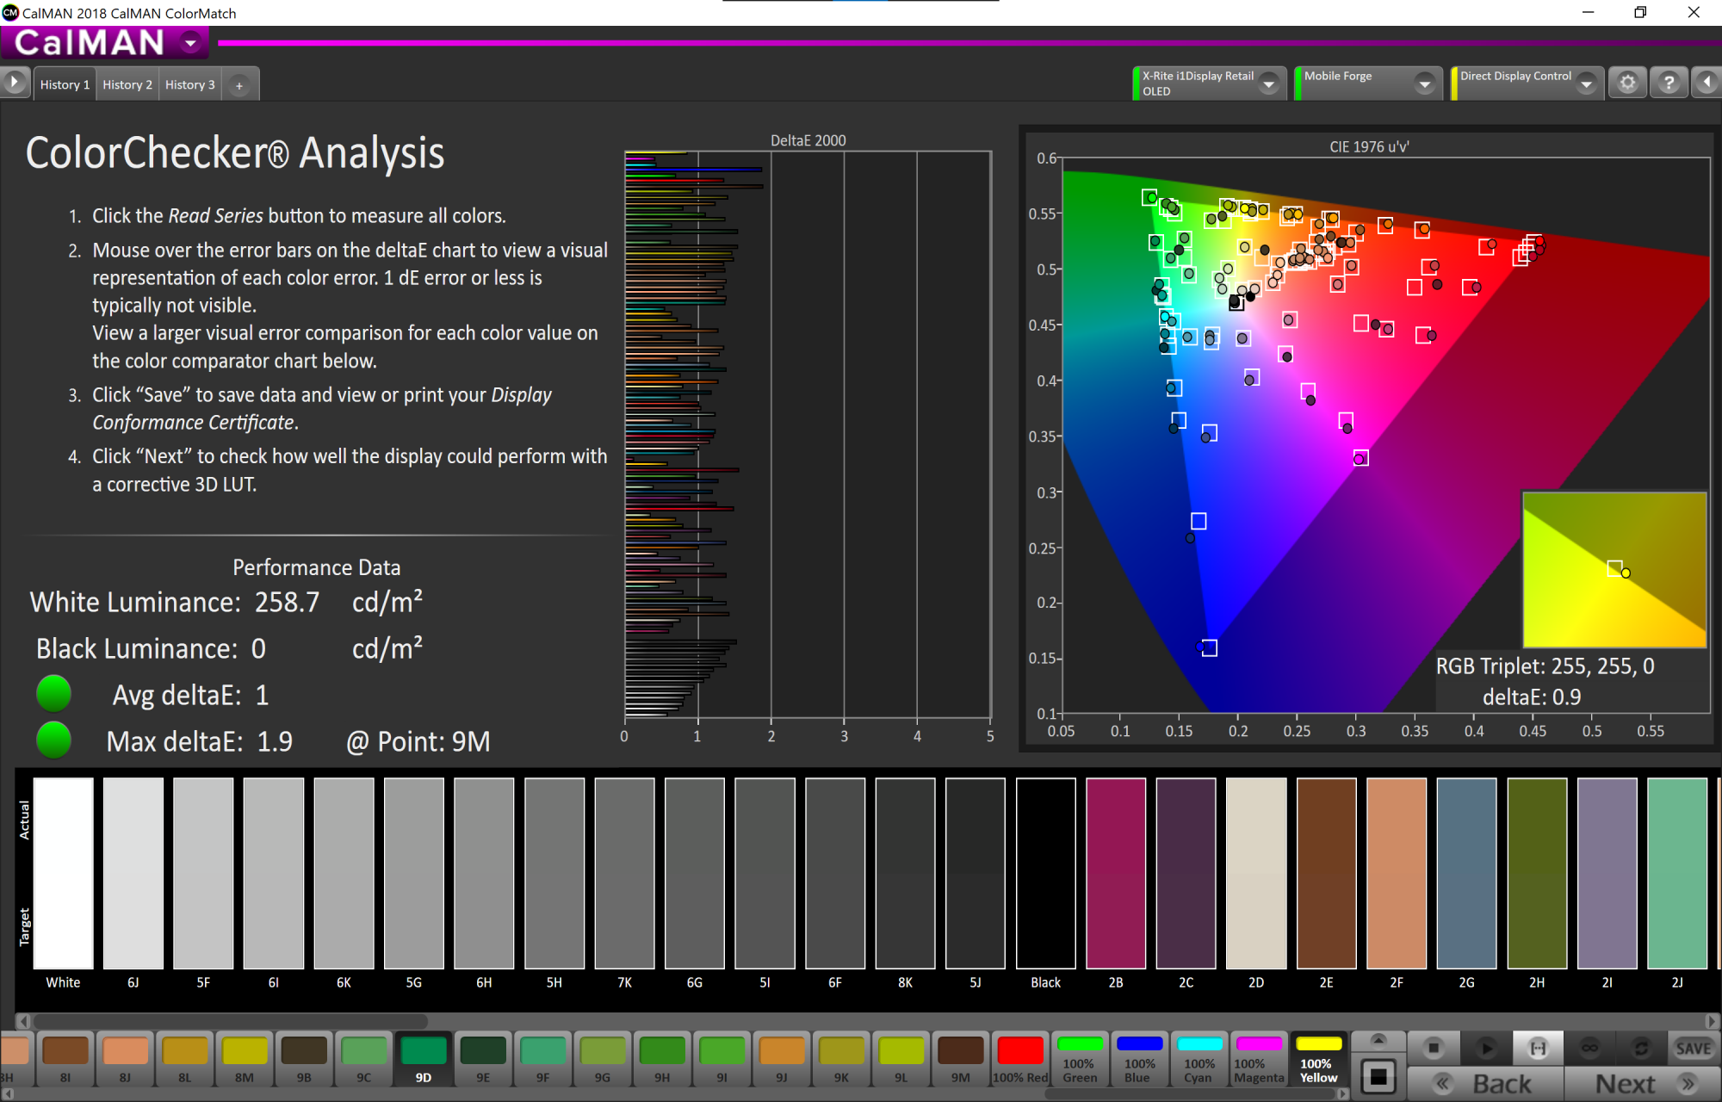Expand the up arrow above pattern icon
1722x1102 pixels.
point(1378,1039)
